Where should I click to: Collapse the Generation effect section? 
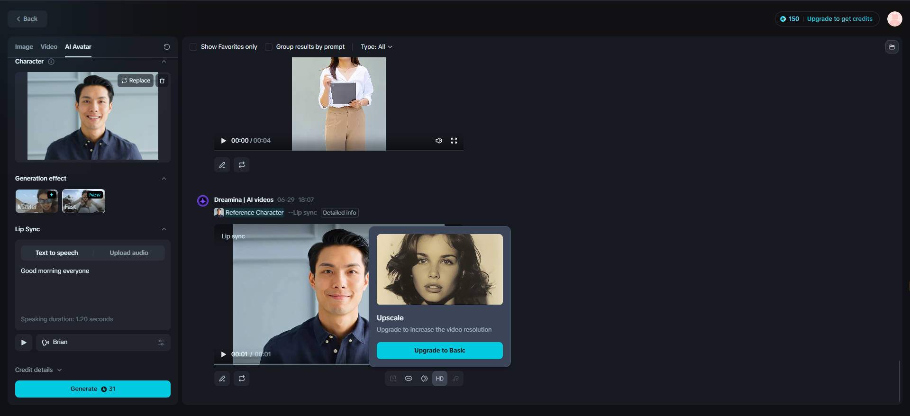[164, 179]
